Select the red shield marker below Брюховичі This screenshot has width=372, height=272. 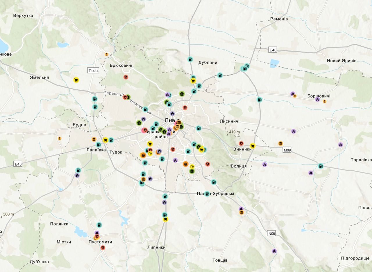[126, 77]
